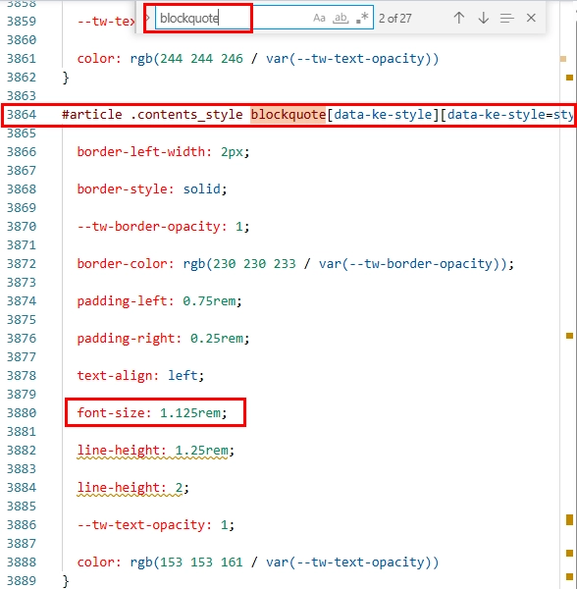
Task: Select the '2 of 27' match count
Action: 394,18
